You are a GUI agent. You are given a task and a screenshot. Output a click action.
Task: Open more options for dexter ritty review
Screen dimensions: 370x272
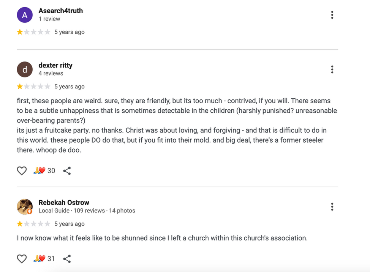[332, 69]
